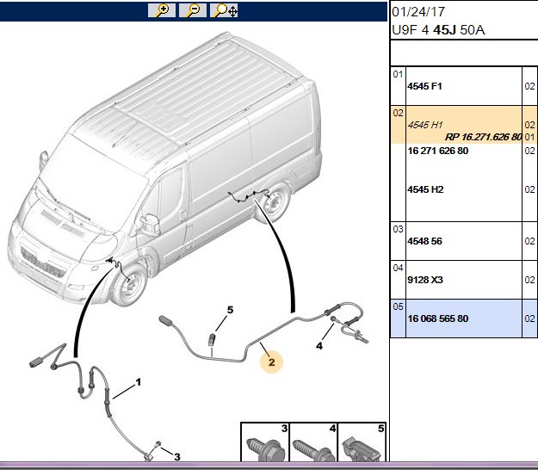Select part number 4545 H1
538x470 pixels.
point(425,125)
